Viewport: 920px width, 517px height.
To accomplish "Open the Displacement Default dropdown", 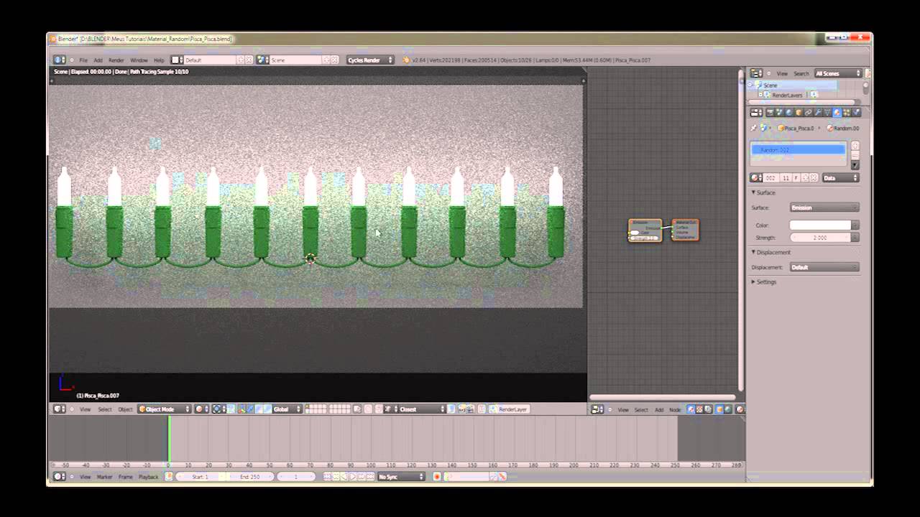I will click(x=824, y=267).
